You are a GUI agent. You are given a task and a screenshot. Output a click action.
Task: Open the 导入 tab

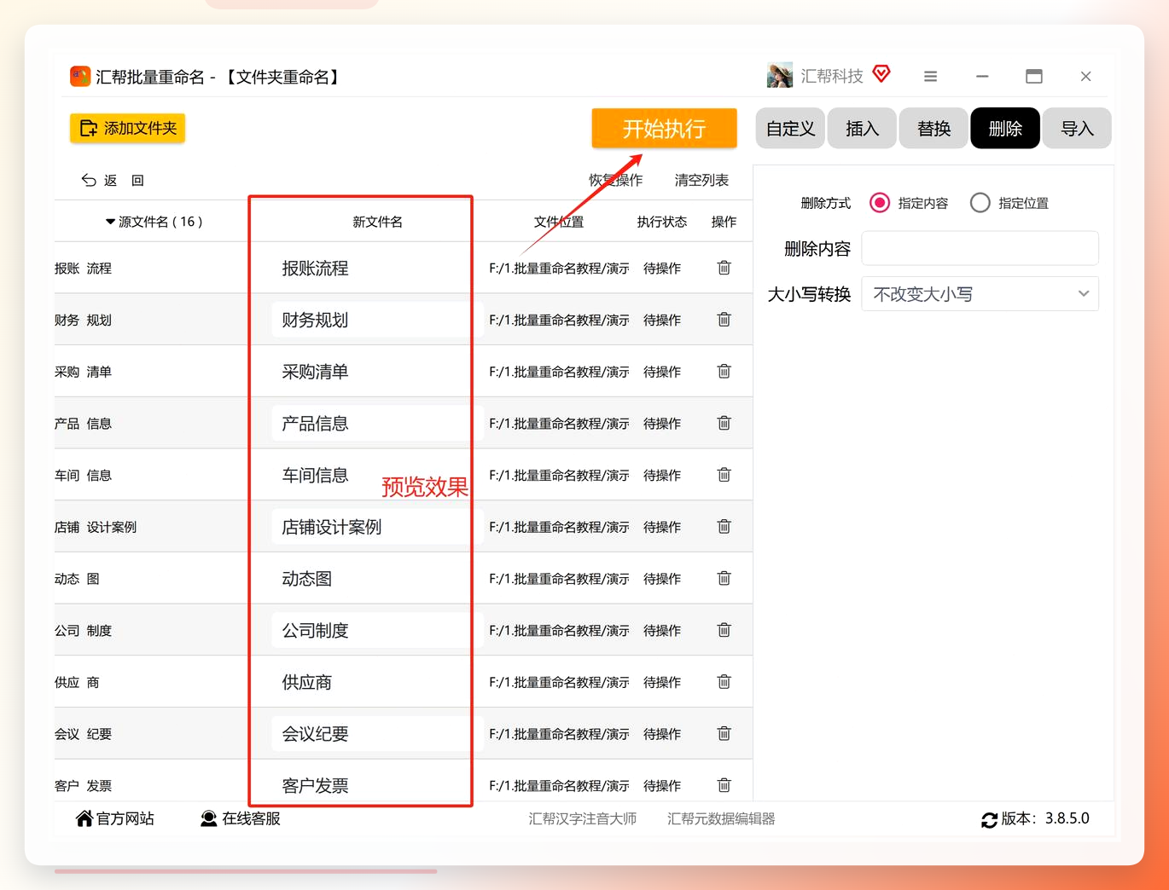(x=1077, y=129)
